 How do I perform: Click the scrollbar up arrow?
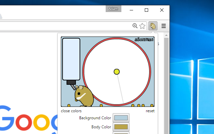pyautogui.click(x=166, y=35)
